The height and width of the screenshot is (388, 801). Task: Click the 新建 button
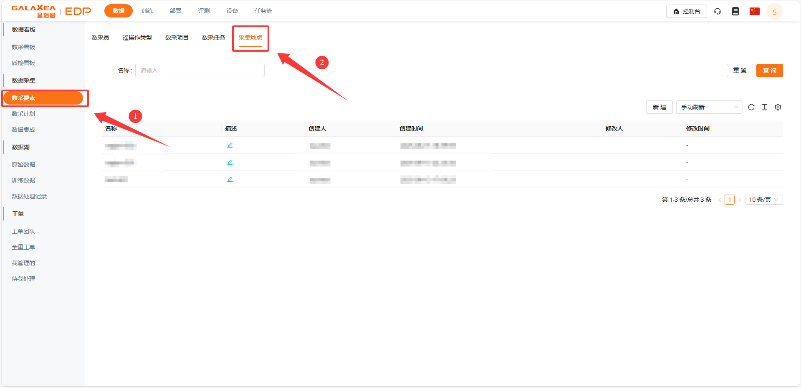[659, 107]
